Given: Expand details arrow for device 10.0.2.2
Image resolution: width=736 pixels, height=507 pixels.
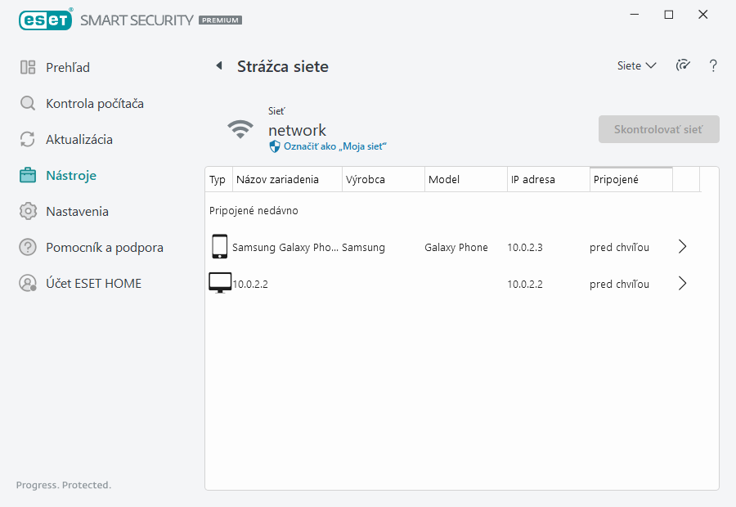Looking at the screenshot, I should tap(683, 284).
